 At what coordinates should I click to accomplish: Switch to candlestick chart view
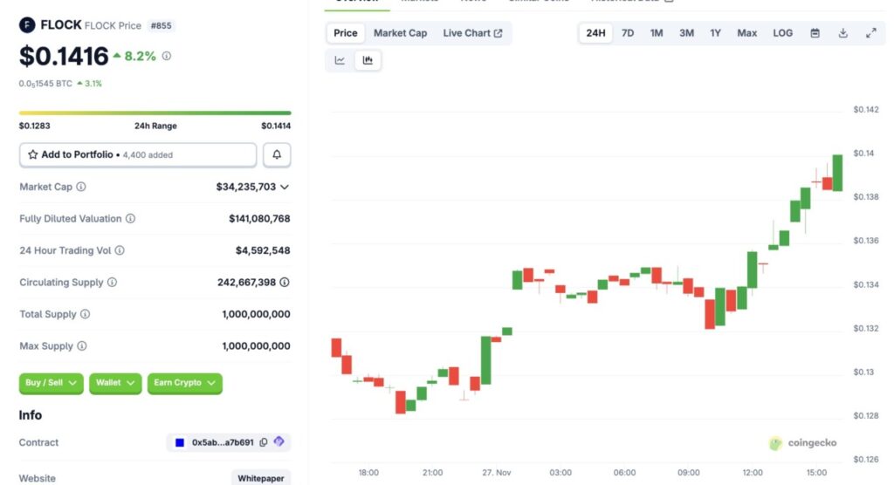coord(368,60)
